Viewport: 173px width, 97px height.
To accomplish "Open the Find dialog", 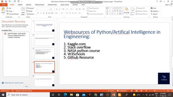I will coord(153,8).
